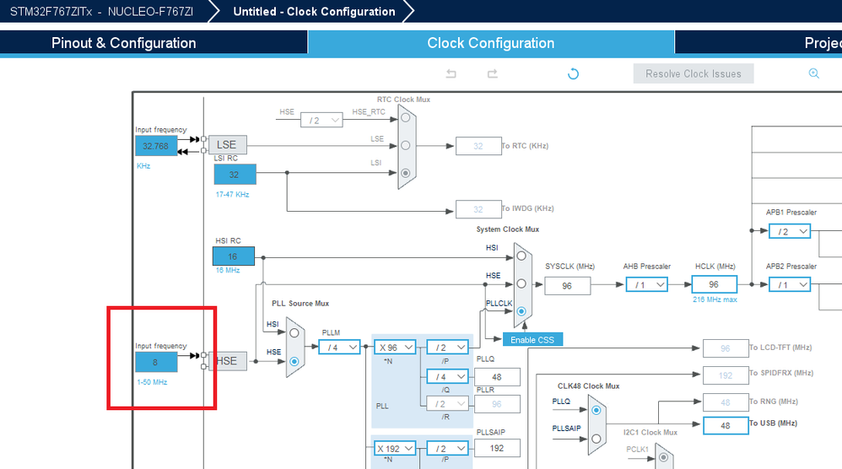Screen dimensions: 842x469
Task: Click the zoom magnifier icon
Action: 814,73
